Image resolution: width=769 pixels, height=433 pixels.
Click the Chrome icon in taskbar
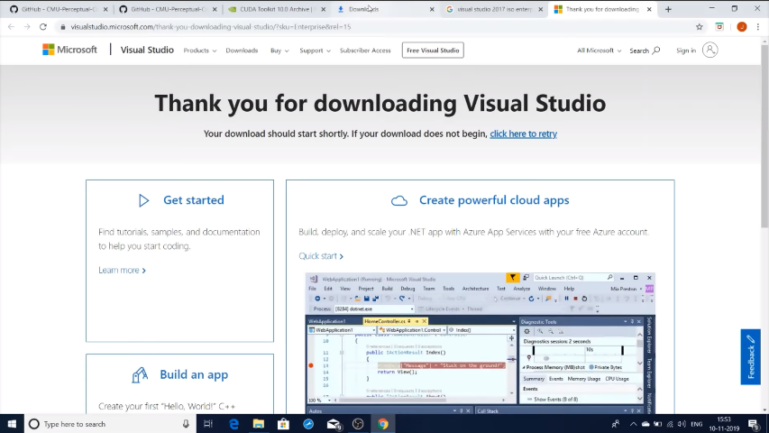pyautogui.click(x=382, y=424)
